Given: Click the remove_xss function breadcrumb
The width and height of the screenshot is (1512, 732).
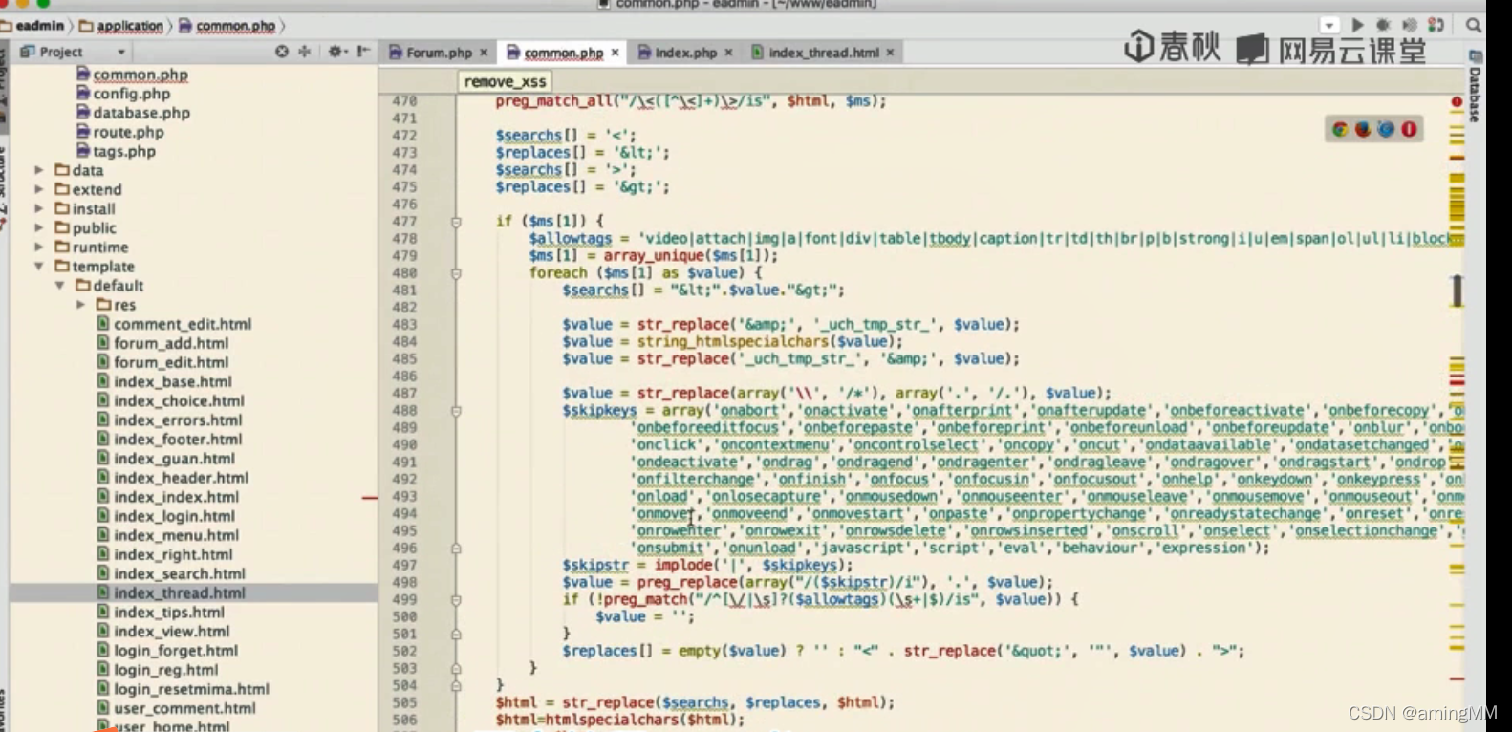Looking at the screenshot, I should (x=505, y=81).
